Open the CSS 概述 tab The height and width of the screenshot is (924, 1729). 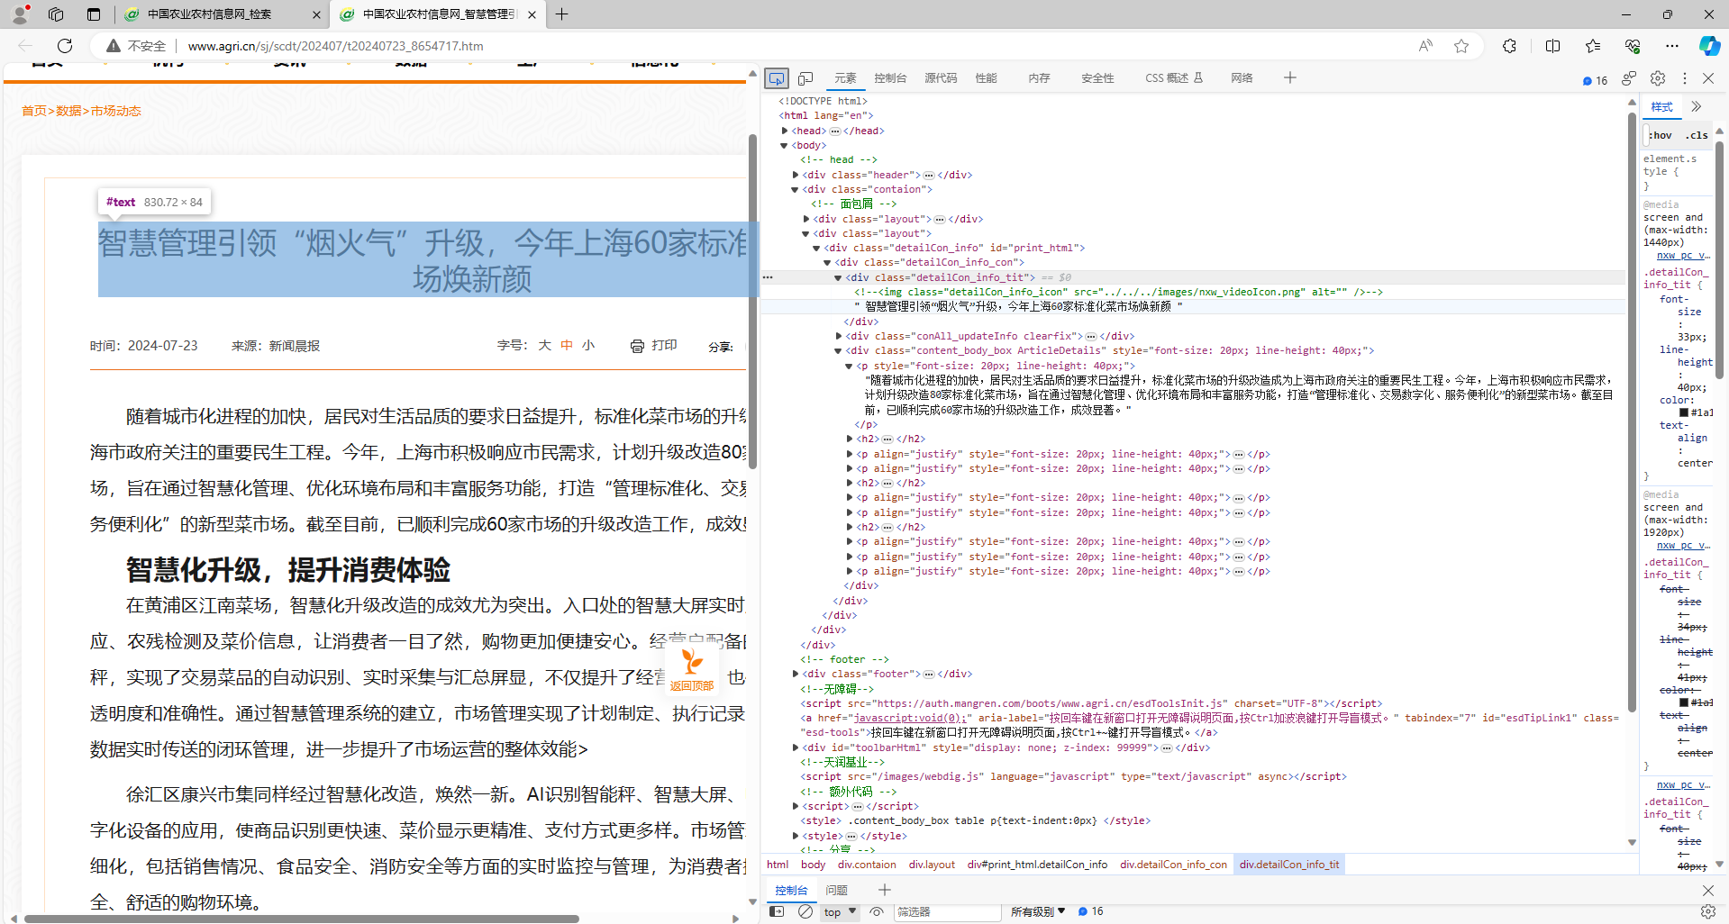click(1174, 78)
